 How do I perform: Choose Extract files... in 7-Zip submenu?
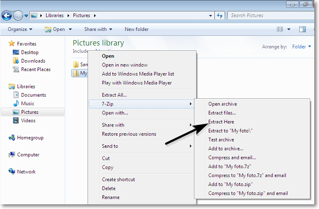point(222,113)
